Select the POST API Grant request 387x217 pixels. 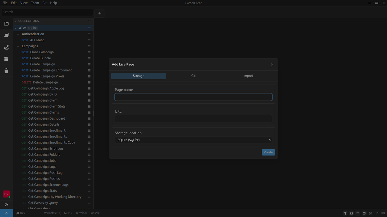[53, 40]
